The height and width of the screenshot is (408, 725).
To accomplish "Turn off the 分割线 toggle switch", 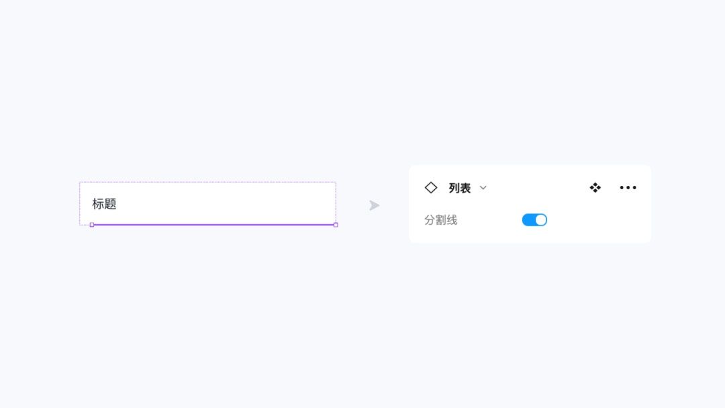I will (x=534, y=220).
